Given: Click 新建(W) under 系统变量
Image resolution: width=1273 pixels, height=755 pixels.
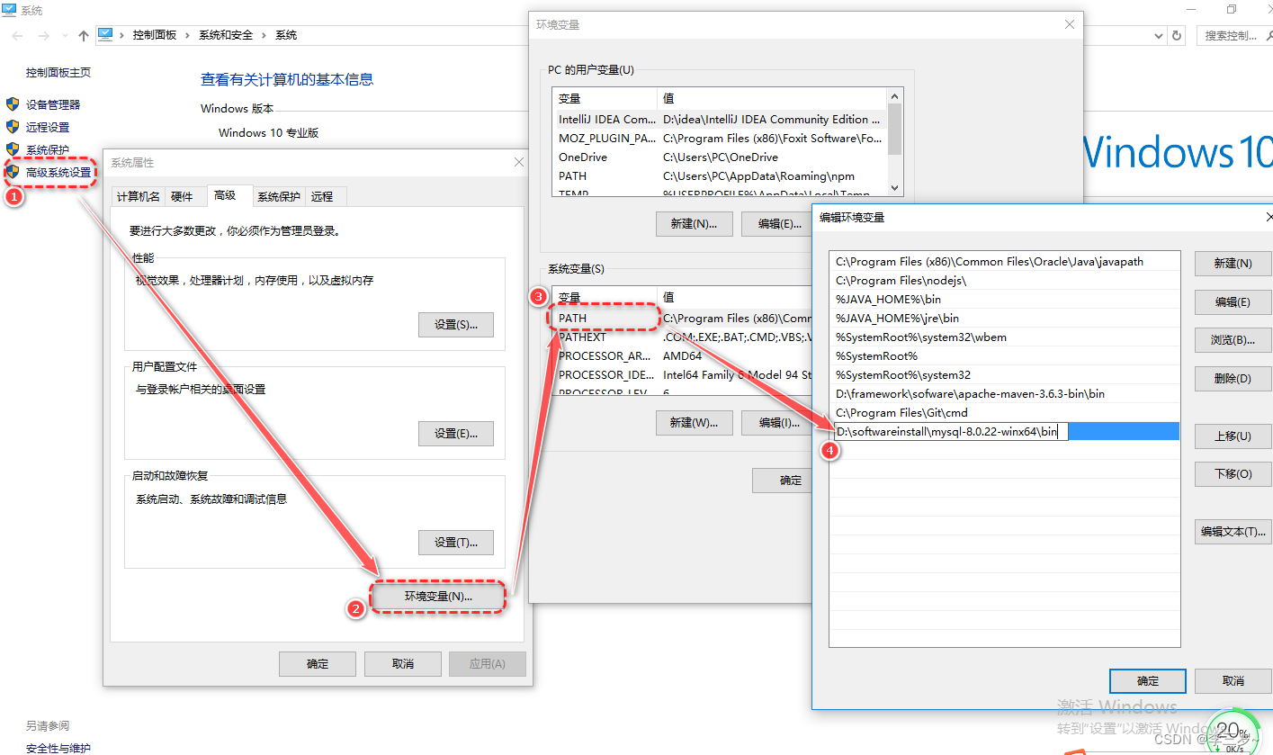Looking at the screenshot, I should pos(695,422).
